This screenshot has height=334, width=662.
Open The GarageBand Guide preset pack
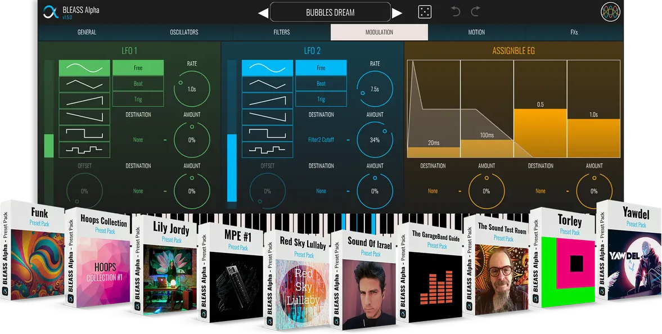coord(430,272)
